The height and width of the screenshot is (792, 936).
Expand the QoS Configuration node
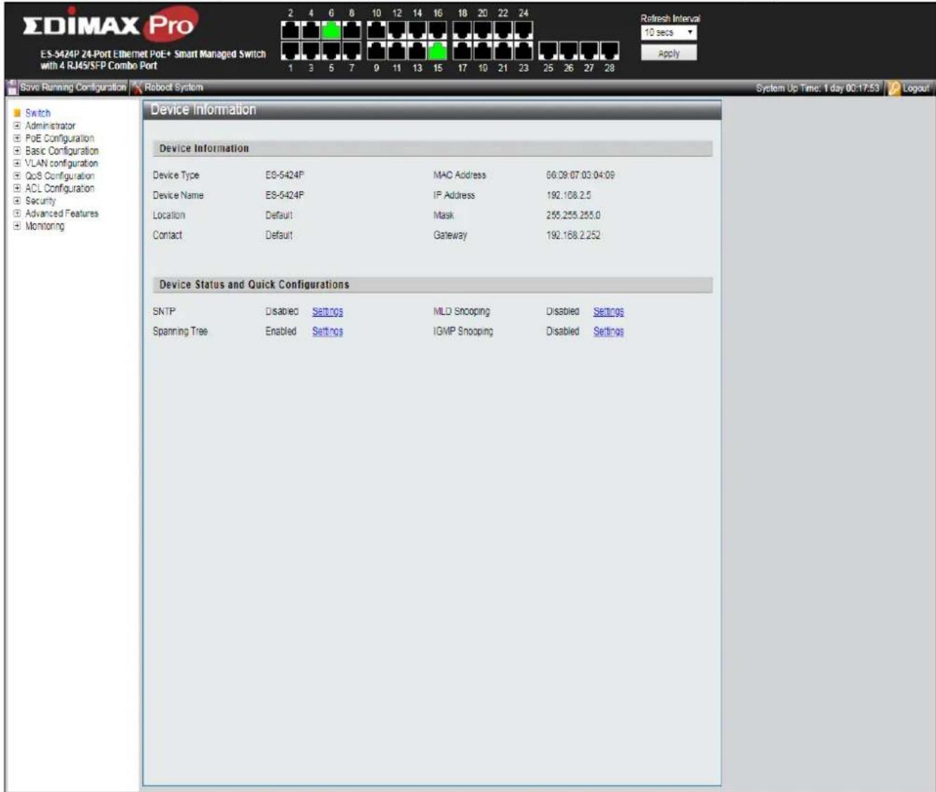pyautogui.click(x=18, y=176)
